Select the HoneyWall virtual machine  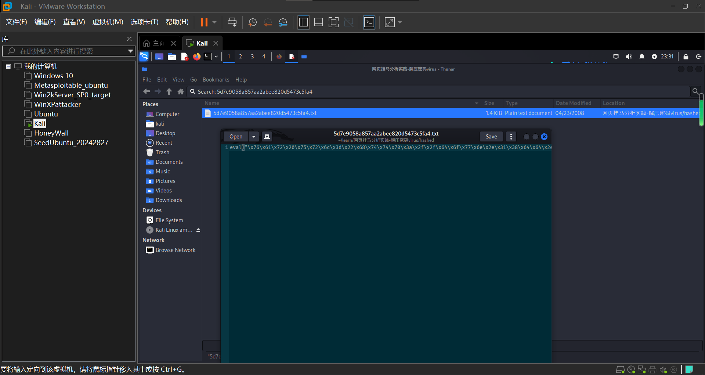(51, 133)
